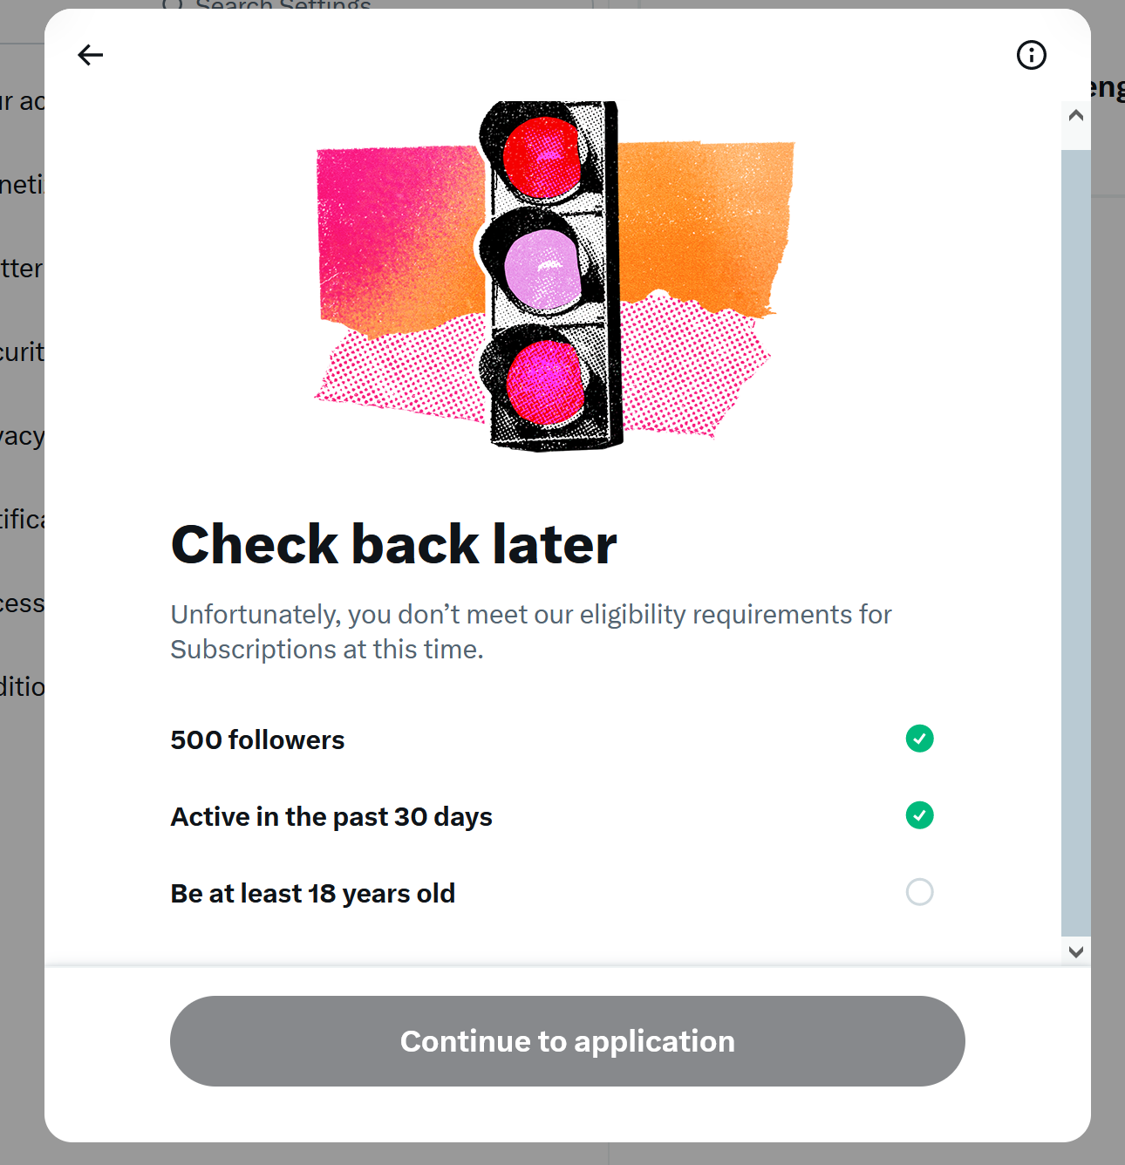Click the Continue to application button
The height and width of the screenshot is (1165, 1125).
[567, 1041]
